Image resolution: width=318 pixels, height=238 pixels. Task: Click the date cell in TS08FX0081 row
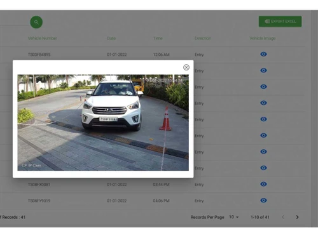(x=116, y=185)
